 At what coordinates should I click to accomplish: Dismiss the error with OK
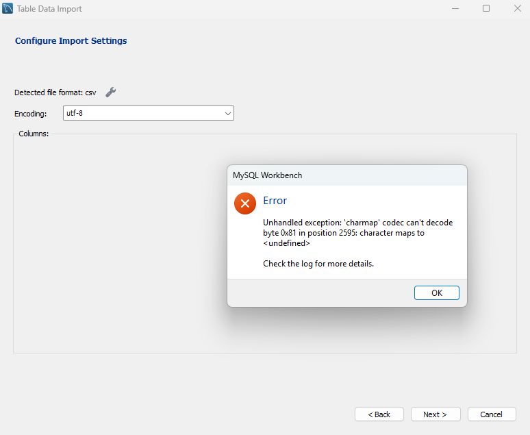(x=437, y=293)
